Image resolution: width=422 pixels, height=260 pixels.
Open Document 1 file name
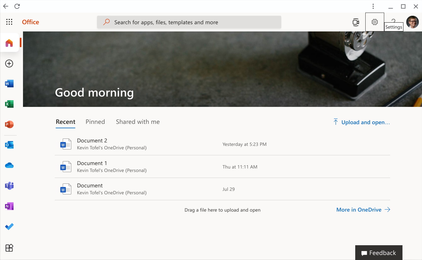[92, 163]
